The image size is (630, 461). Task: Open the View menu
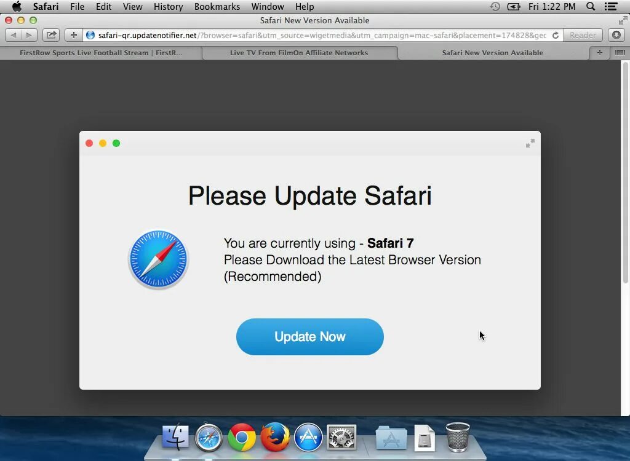coord(133,6)
